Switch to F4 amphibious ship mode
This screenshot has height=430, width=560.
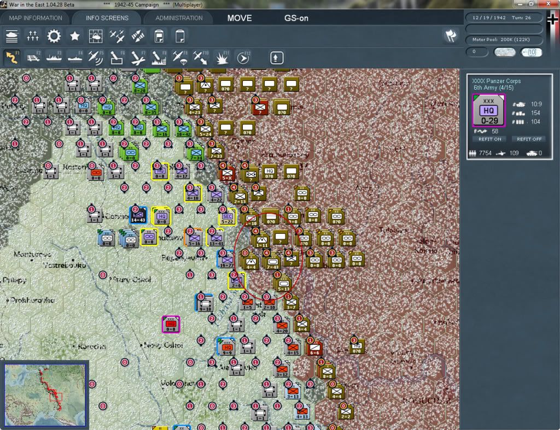75,58
